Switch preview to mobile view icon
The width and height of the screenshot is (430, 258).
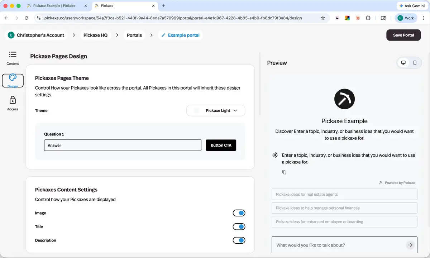[x=415, y=63]
